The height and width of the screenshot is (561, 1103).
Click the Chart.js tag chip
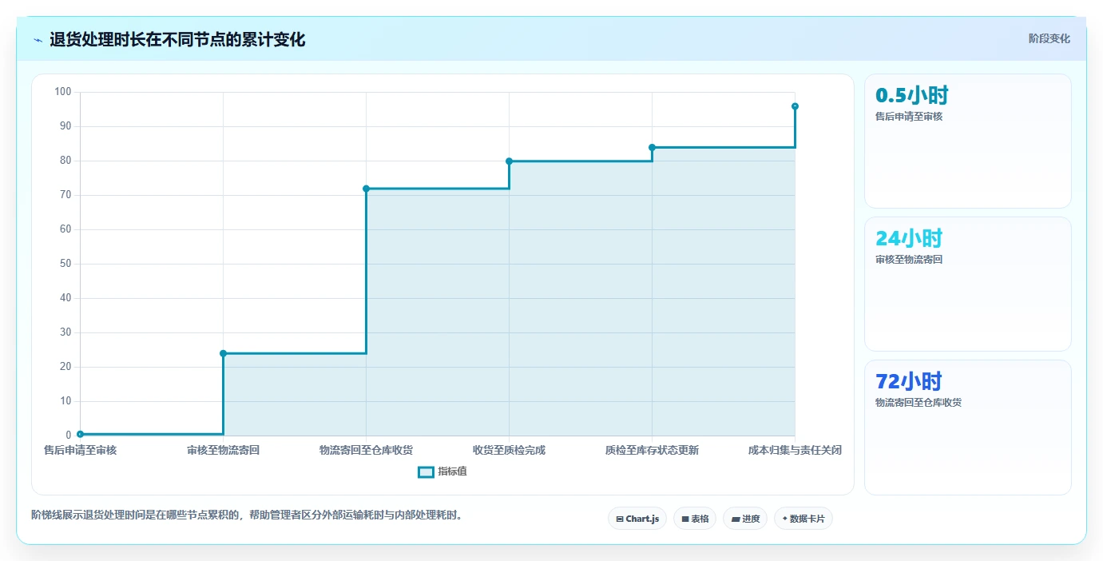pyautogui.click(x=637, y=519)
